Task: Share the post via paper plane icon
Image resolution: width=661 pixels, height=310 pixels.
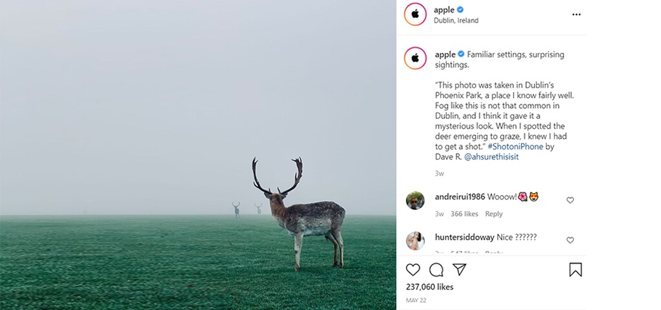Action: (x=459, y=269)
